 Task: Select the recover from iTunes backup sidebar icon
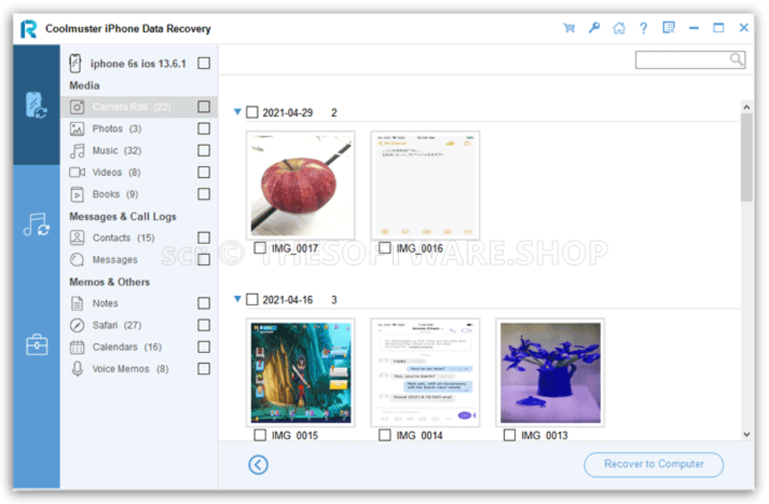36,225
